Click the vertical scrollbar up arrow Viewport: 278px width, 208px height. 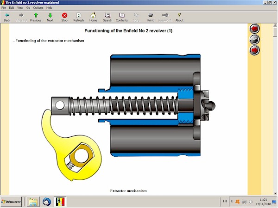(275, 25)
